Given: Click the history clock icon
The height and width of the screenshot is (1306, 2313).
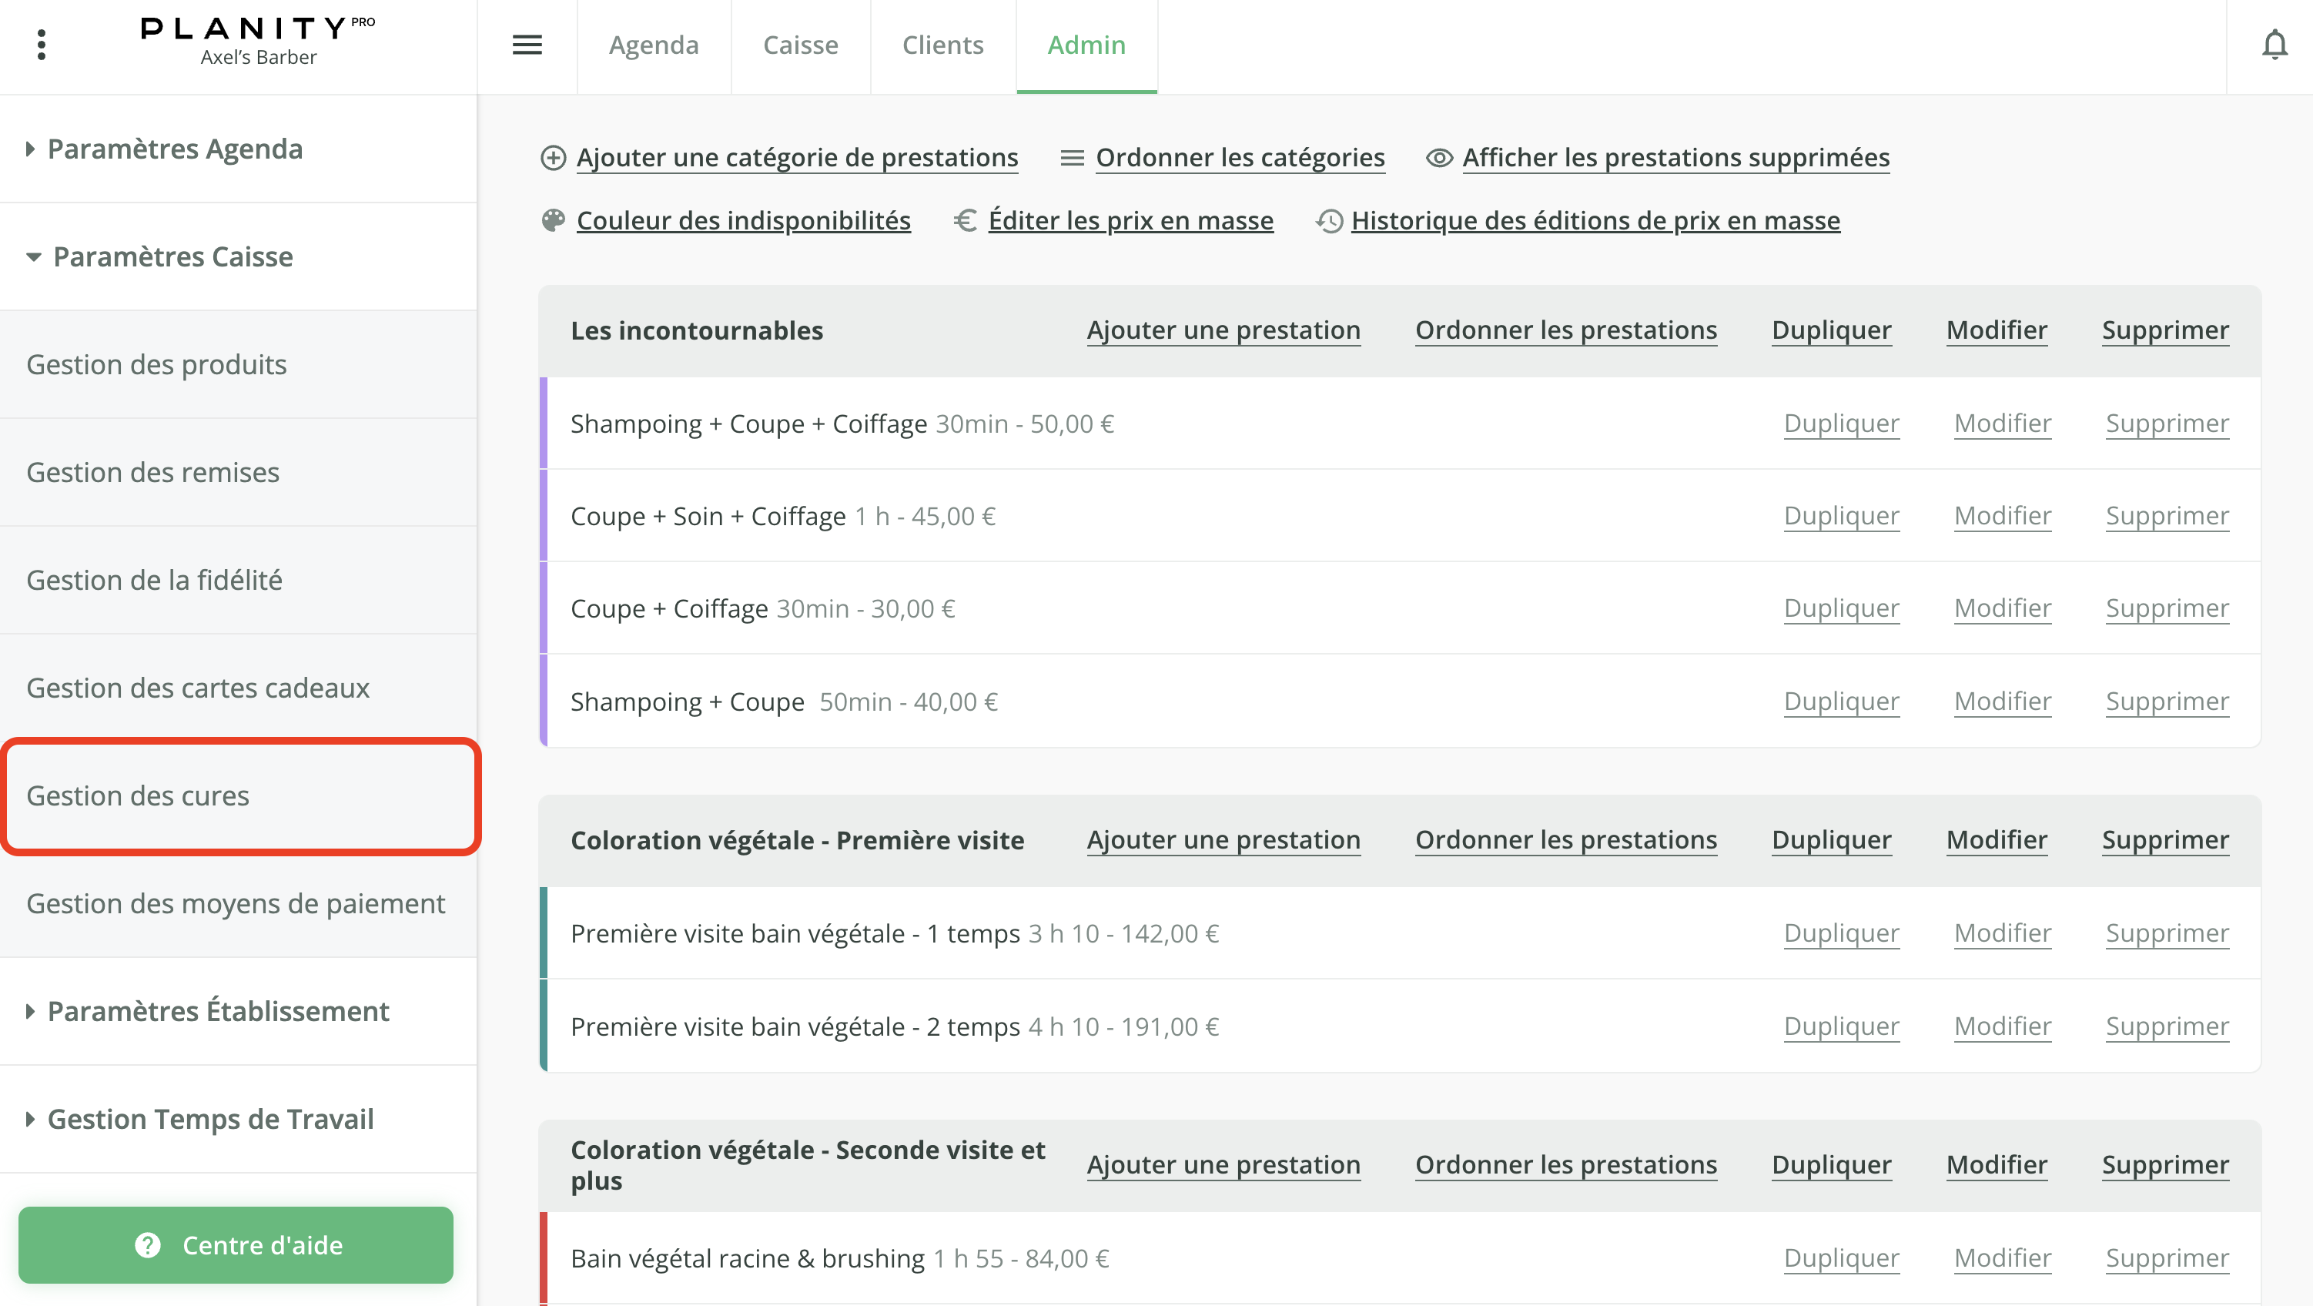Looking at the screenshot, I should [1330, 221].
